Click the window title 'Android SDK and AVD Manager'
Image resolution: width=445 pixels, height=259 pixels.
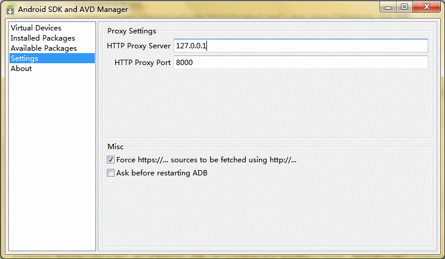click(x=73, y=10)
